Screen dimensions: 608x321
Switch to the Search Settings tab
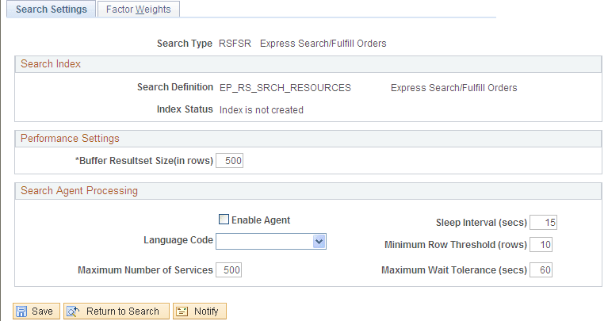52,9
